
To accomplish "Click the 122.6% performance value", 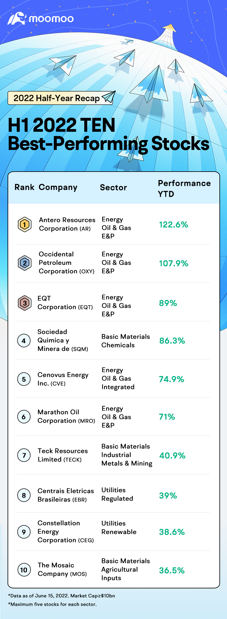I will tap(173, 225).
